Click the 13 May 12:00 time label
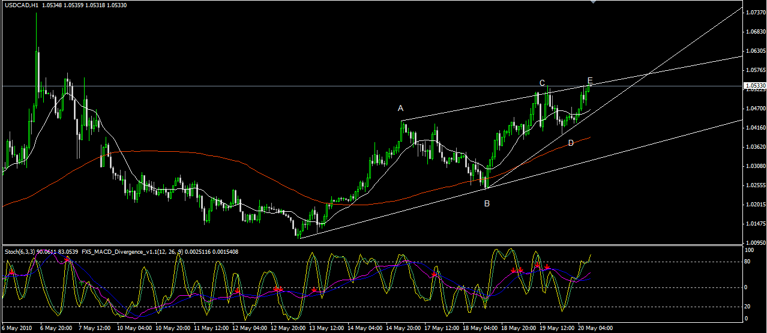The height and width of the screenshot is (333, 767). tap(327, 328)
